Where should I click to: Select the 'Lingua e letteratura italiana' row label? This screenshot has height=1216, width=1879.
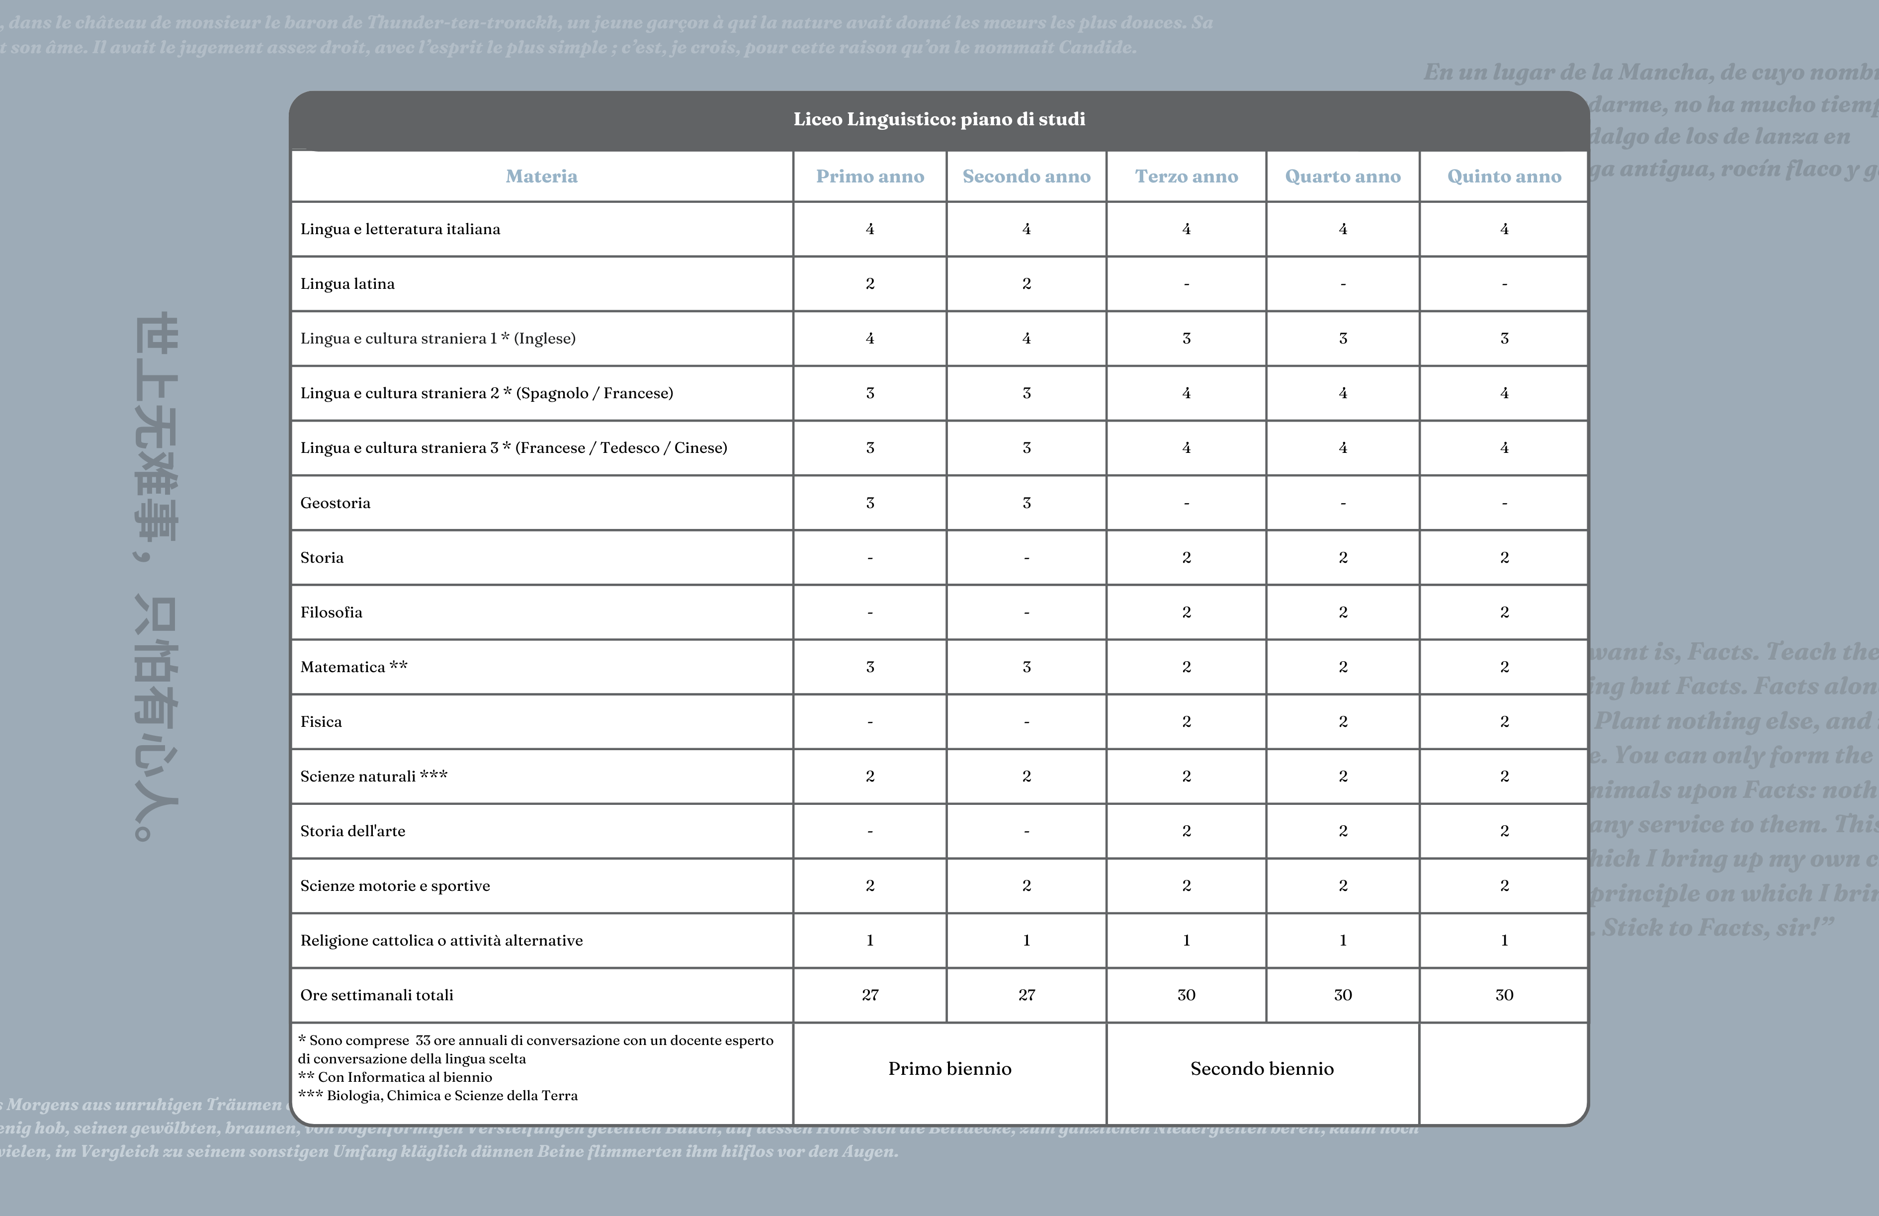(x=400, y=229)
